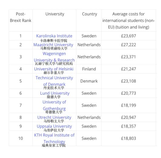Open the Karolinska Institute link
Viewport: 161px width, 158px height.
point(54,36)
